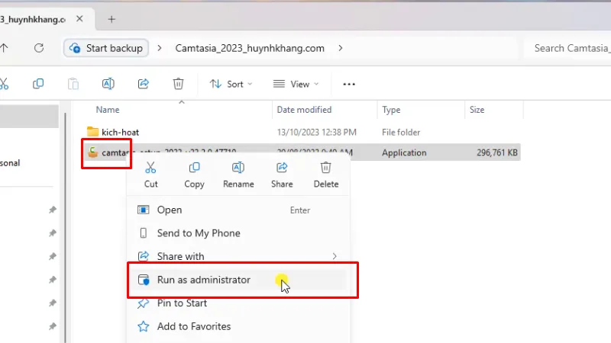The width and height of the screenshot is (611, 343).
Task: Click Cut scissors icon in context menu
Action: click(150, 168)
